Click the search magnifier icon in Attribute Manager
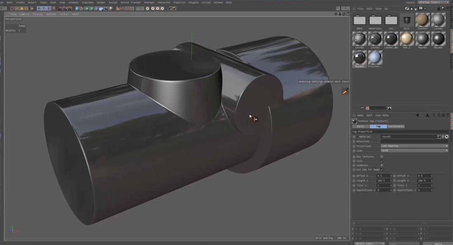 pos(433,115)
